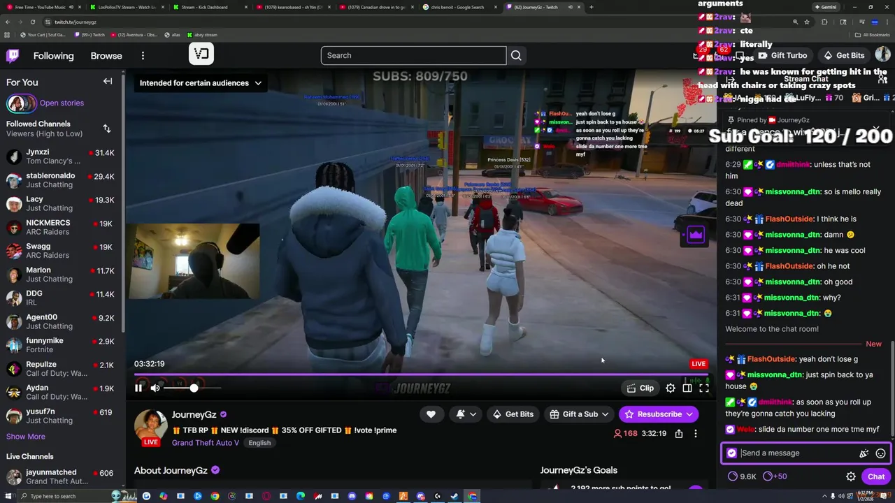The image size is (895, 503).
Task: Pause the stream playback
Action: (x=138, y=388)
